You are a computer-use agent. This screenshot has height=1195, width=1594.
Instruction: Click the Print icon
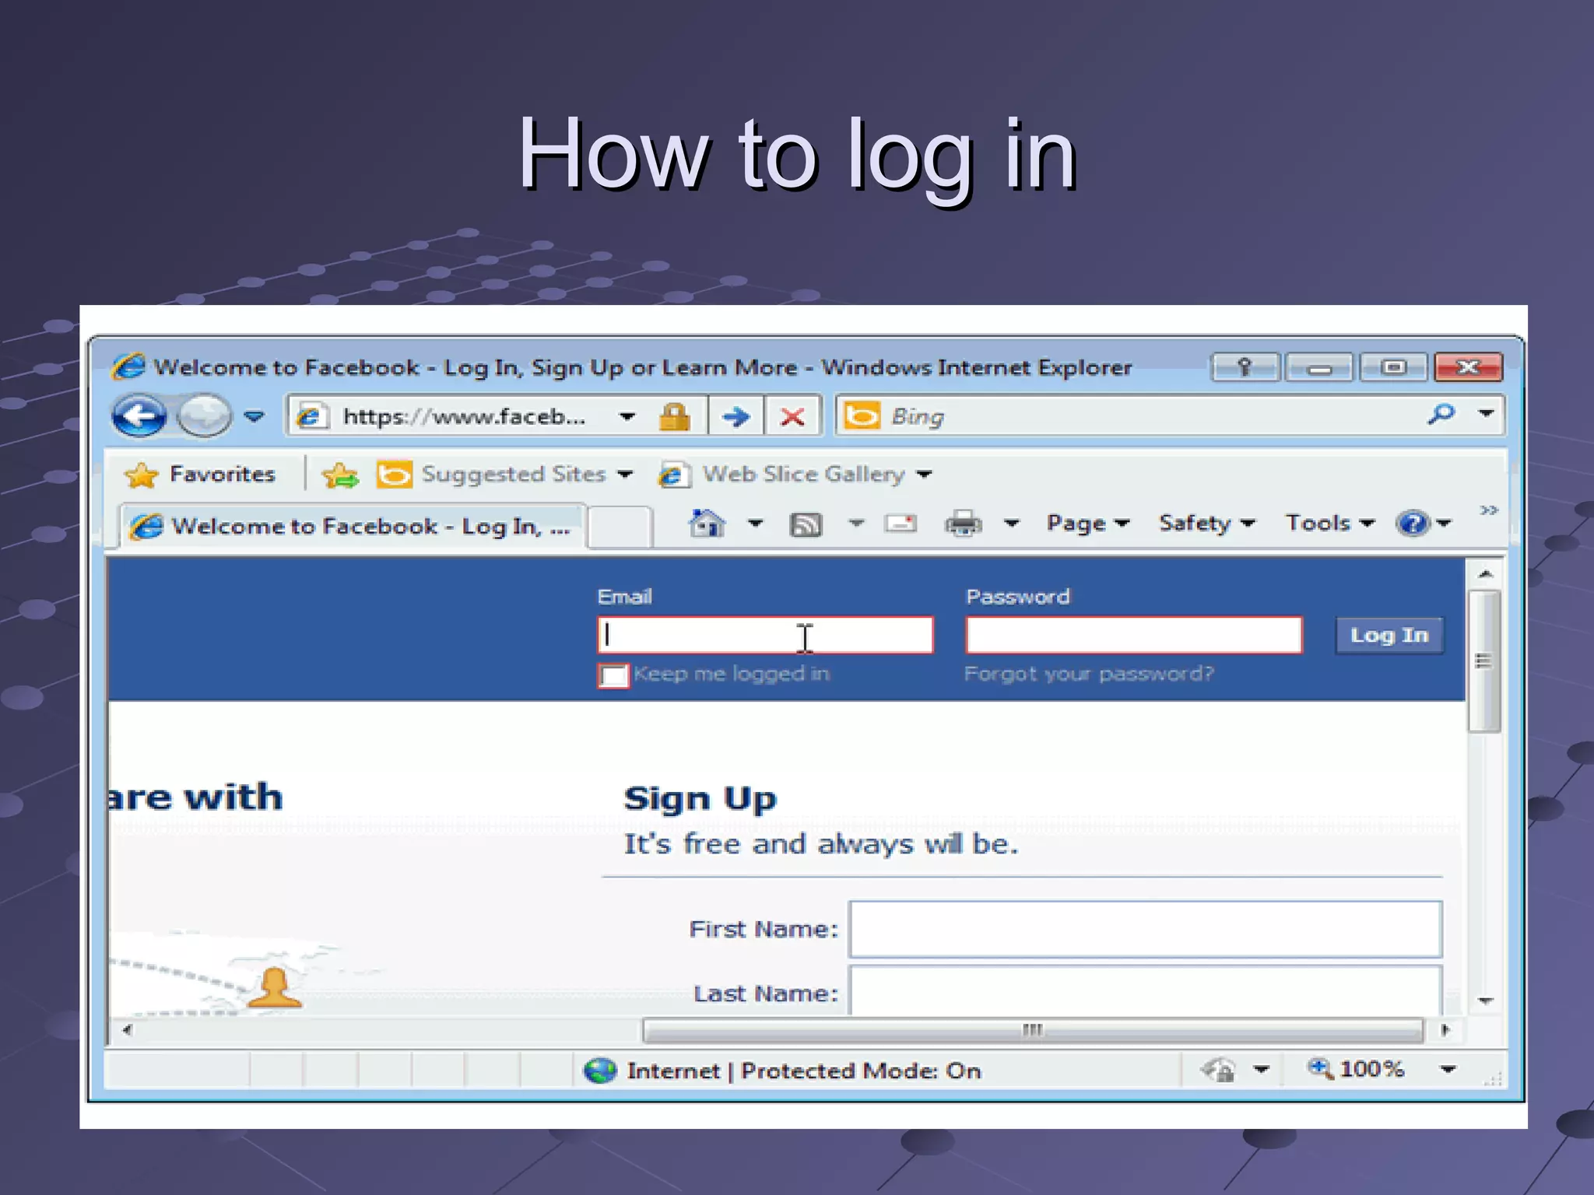tap(963, 524)
